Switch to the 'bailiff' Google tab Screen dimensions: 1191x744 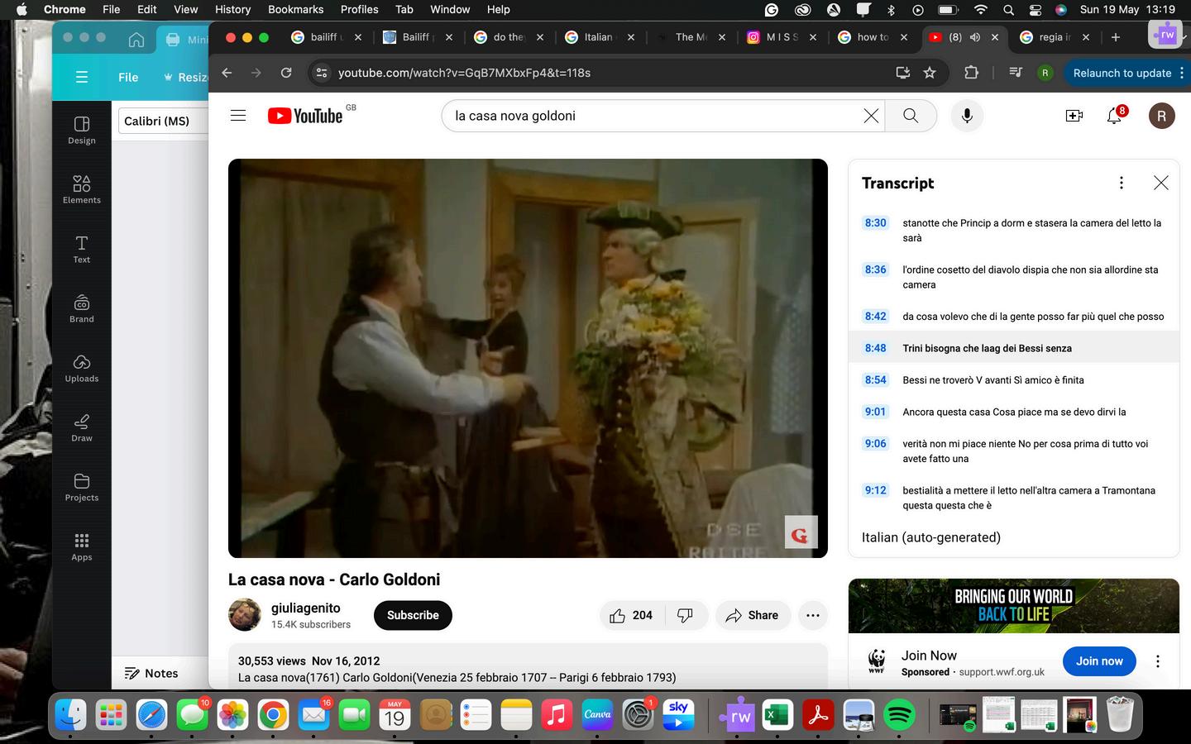[328, 37]
